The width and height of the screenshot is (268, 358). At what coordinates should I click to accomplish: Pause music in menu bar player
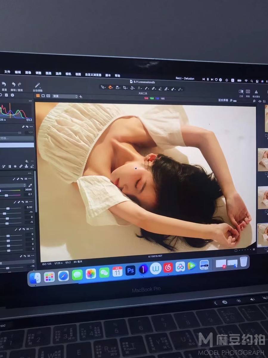click(208, 79)
